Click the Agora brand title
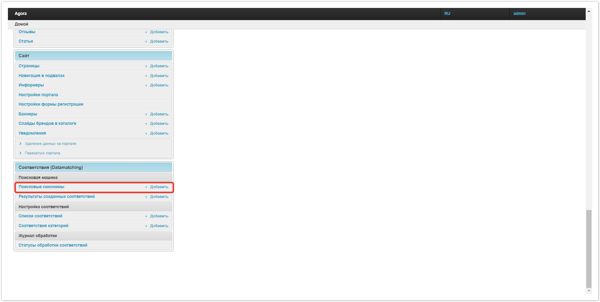 20,13
